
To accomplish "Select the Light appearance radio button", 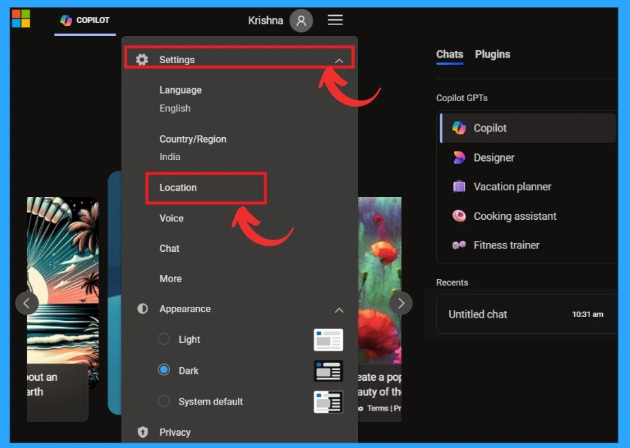I will point(164,339).
